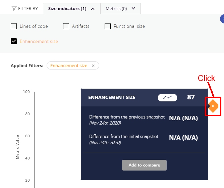
Task: Click the value 87 in tooltip header
Action: click(x=191, y=97)
